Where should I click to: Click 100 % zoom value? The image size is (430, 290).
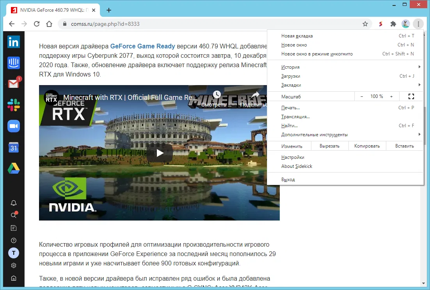click(377, 96)
